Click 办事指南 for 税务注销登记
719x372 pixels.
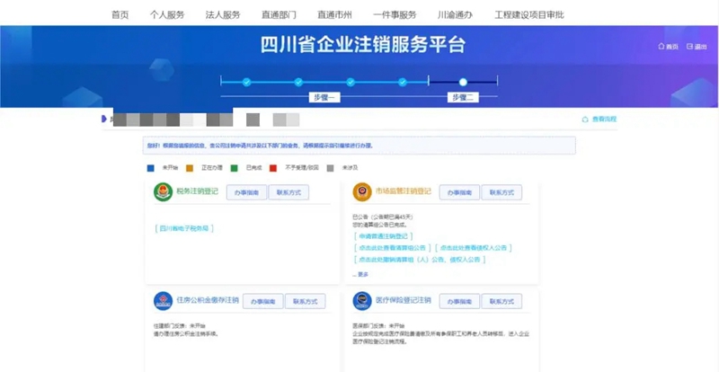tap(246, 192)
